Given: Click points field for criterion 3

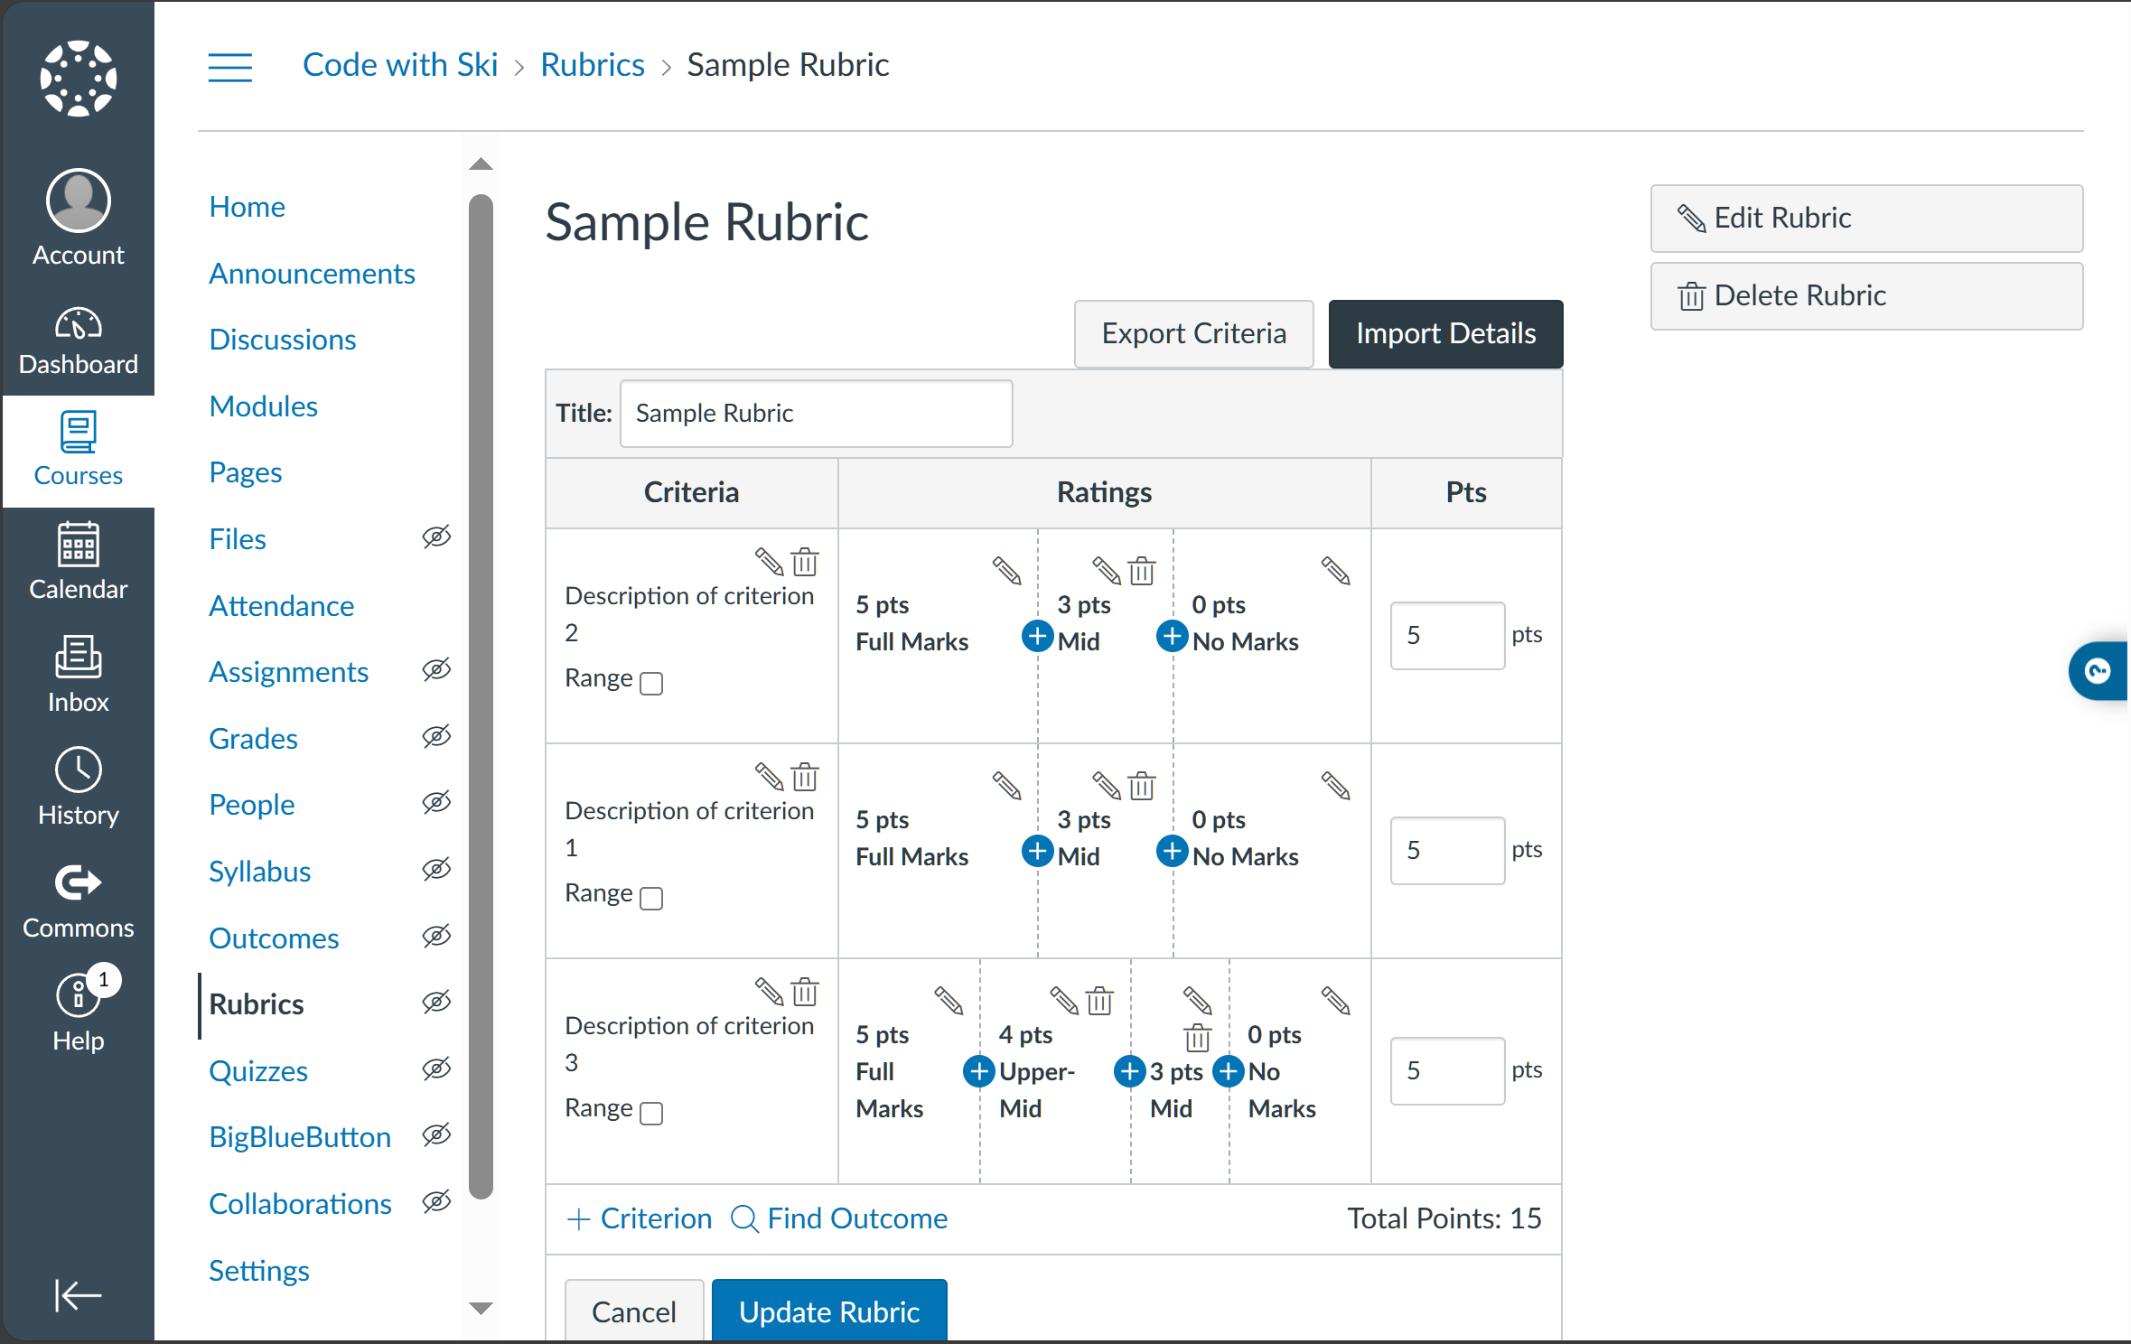Looking at the screenshot, I should pyautogui.click(x=1448, y=1071).
